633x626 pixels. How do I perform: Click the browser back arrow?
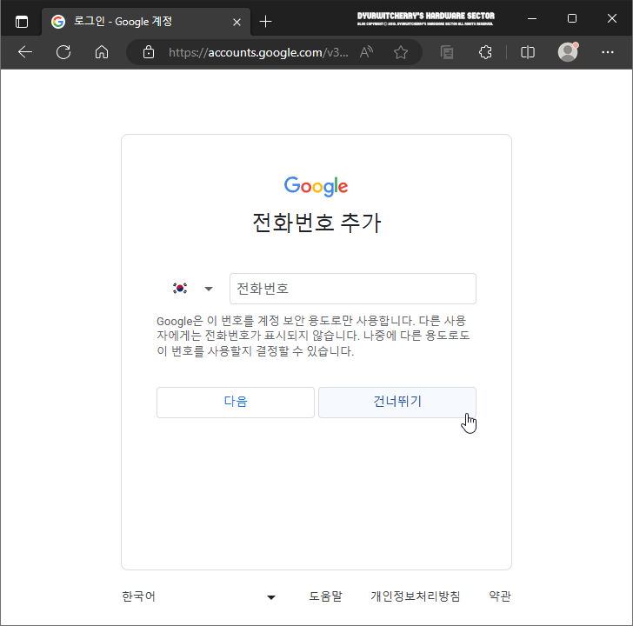point(25,52)
